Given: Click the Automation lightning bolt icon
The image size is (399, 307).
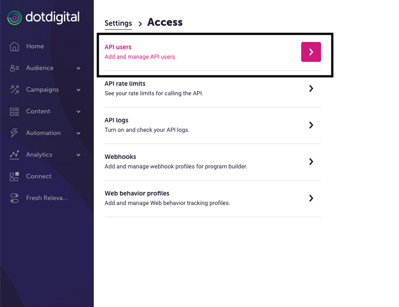Looking at the screenshot, I should [x=14, y=133].
